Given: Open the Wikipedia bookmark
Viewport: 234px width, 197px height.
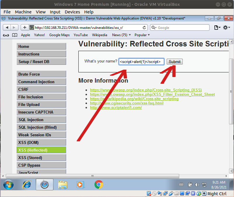Looking at the screenshot, I should pos(100,35).
